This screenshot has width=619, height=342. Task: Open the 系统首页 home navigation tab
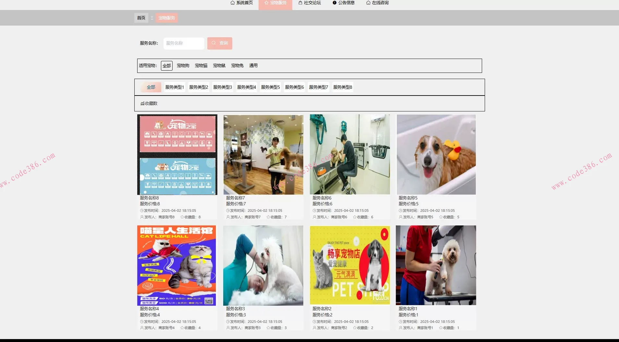pyautogui.click(x=242, y=3)
